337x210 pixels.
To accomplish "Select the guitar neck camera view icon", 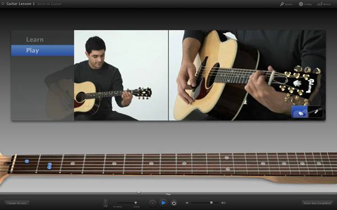I will coord(315,112).
